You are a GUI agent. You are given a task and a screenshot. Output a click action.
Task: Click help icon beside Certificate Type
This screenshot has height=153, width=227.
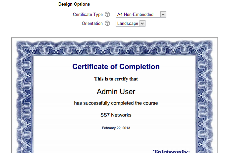[107, 15]
